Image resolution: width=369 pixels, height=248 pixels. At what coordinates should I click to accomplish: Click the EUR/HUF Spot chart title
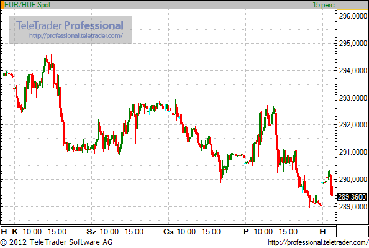27,5
